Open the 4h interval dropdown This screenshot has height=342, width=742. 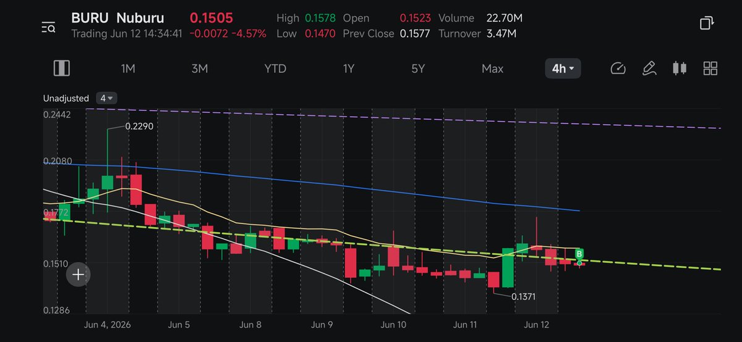point(563,69)
